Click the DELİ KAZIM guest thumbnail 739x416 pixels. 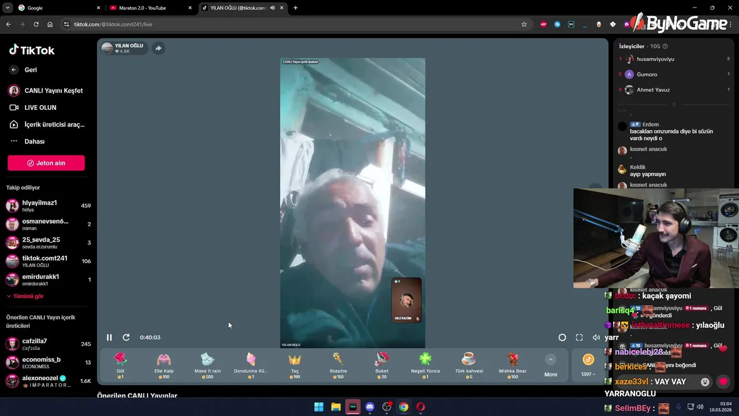(x=406, y=300)
